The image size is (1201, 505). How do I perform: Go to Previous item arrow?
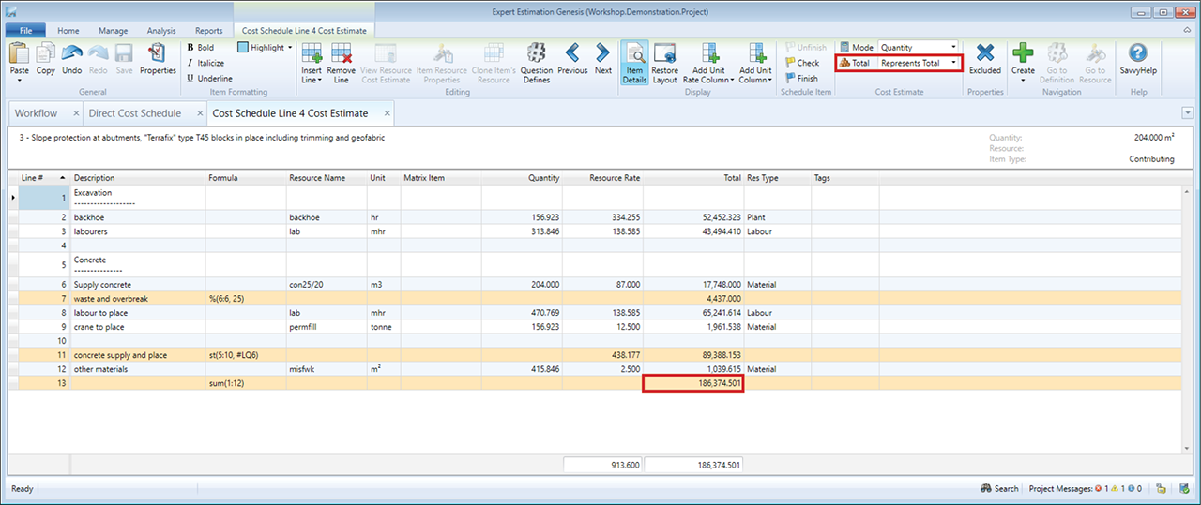click(572, 54)
